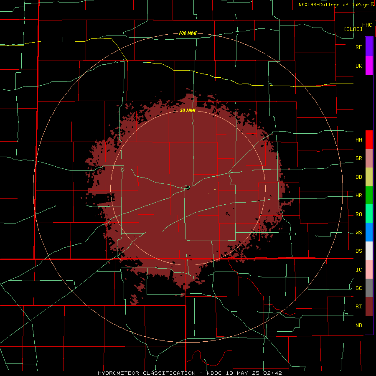
Task: Click the 'GR' legend label
Action: (x=358, y=158)
